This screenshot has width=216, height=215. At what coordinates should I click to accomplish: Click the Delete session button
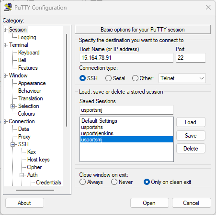click(x=191, y=149)
